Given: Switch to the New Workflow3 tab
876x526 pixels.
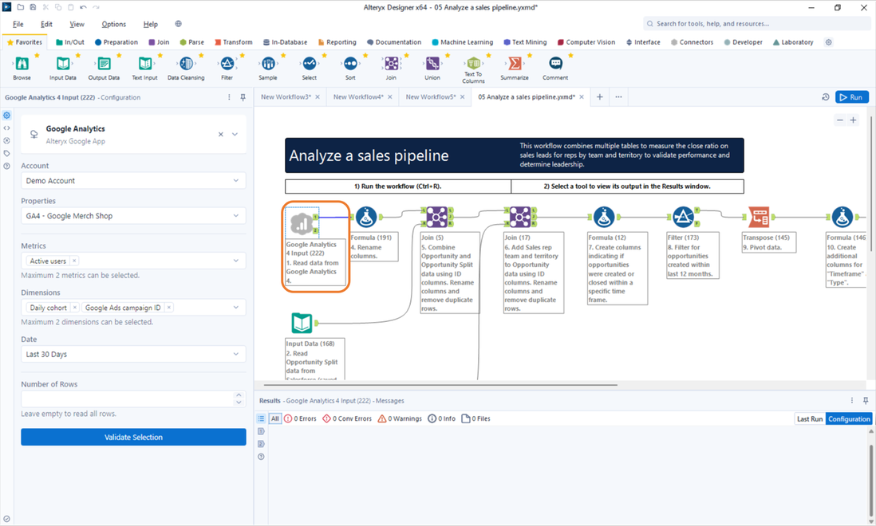Looking at the screenshot, I should click(286, 97).
